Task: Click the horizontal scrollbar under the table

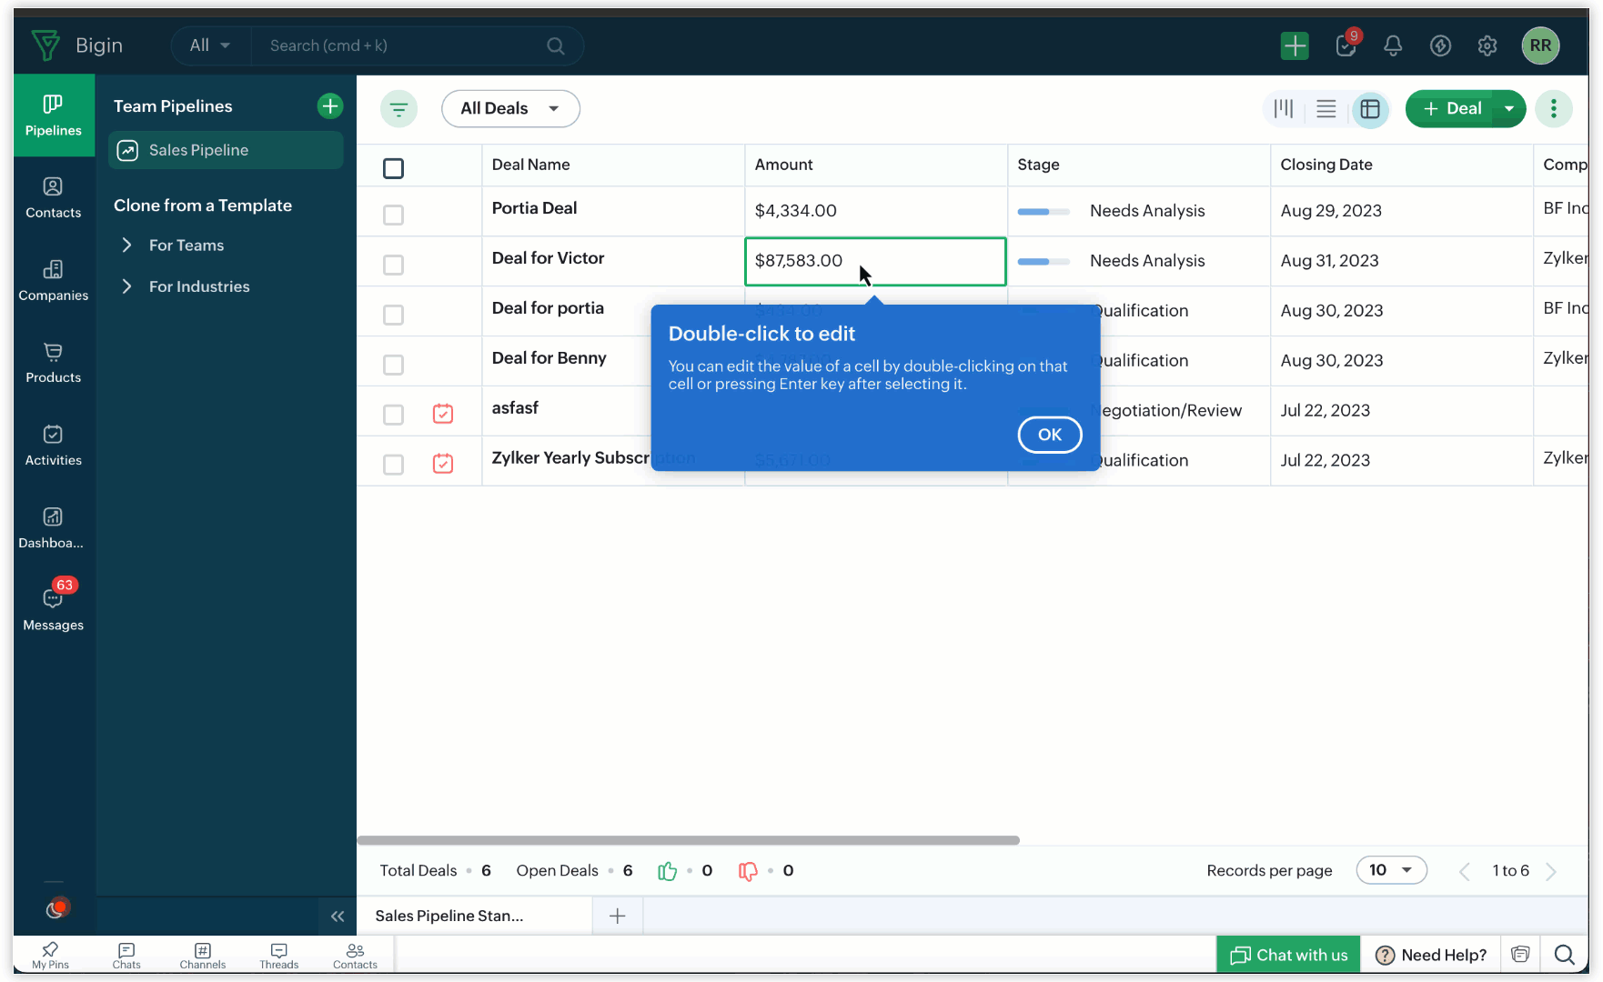Action: [689, 840]
